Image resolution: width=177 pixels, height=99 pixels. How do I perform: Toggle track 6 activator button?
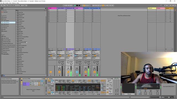coord(95,72)
